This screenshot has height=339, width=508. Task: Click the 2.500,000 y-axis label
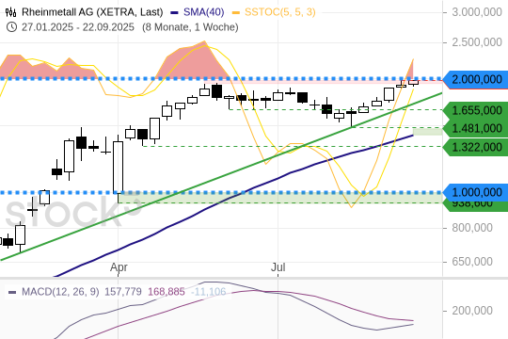477,42
